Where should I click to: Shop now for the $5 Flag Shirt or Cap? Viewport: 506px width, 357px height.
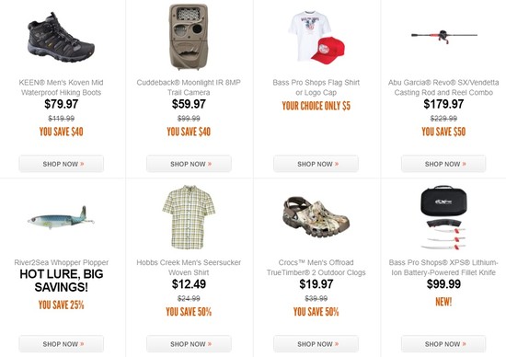316,164
